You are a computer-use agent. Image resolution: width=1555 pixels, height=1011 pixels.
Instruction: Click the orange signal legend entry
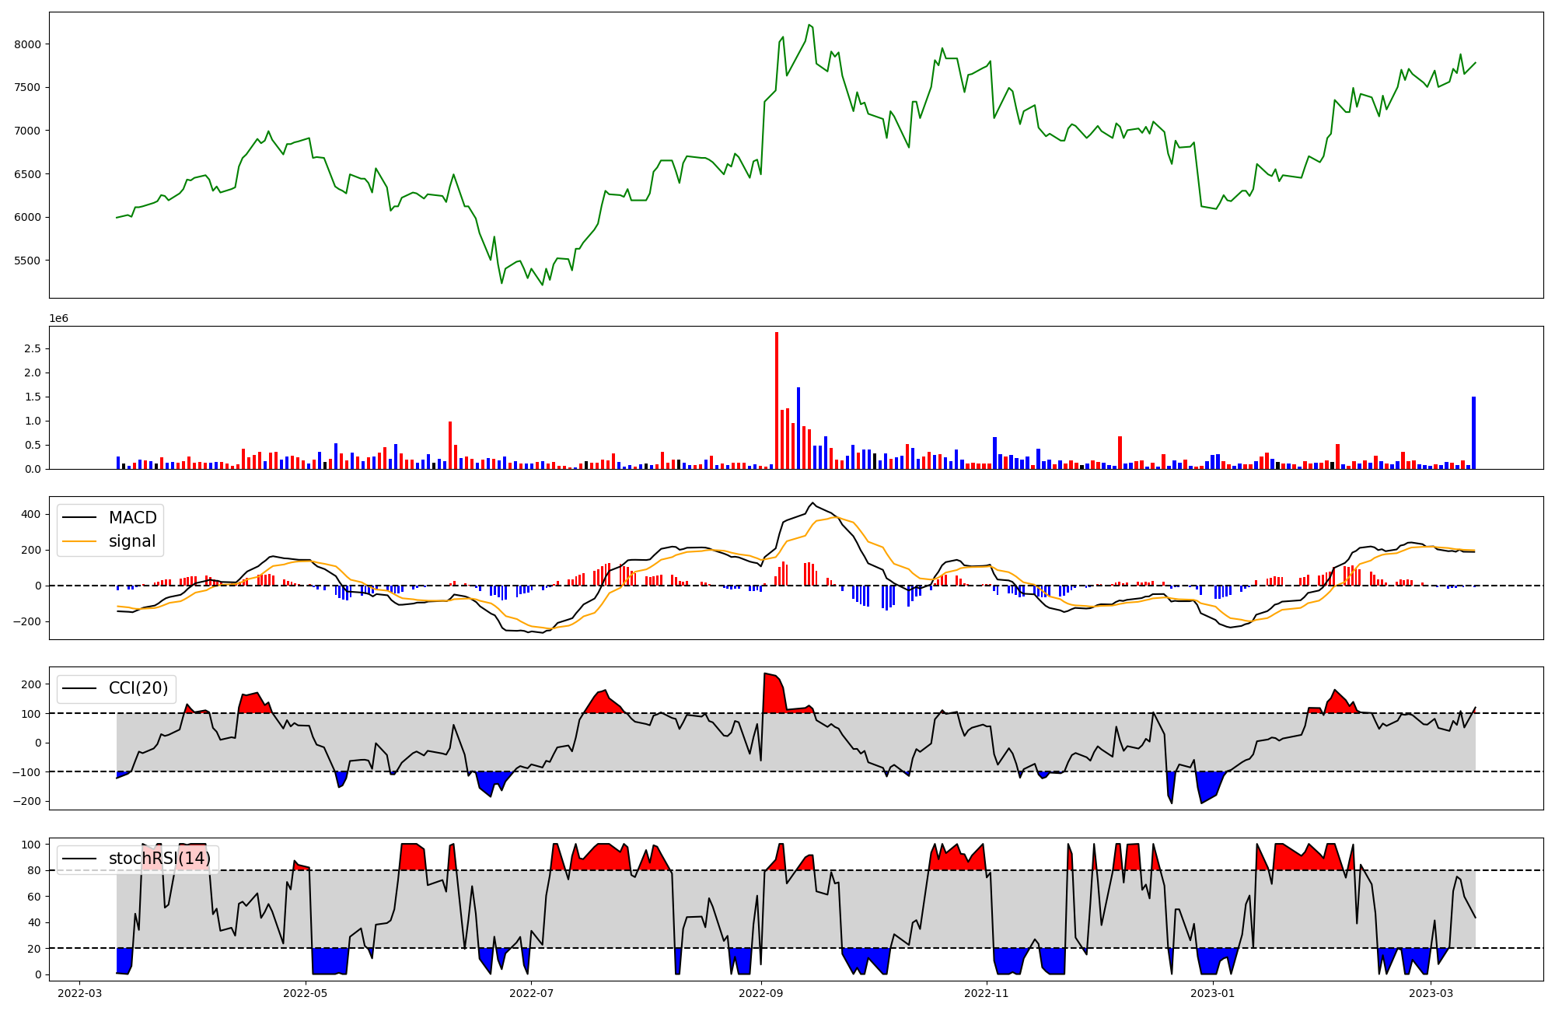coord(132,541)
